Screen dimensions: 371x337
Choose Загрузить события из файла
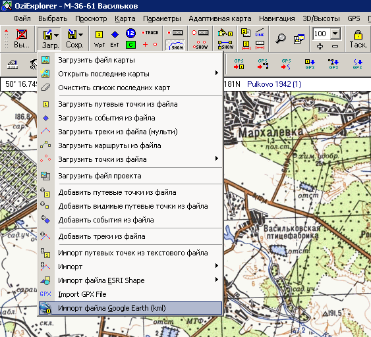(x=130, y=118)
